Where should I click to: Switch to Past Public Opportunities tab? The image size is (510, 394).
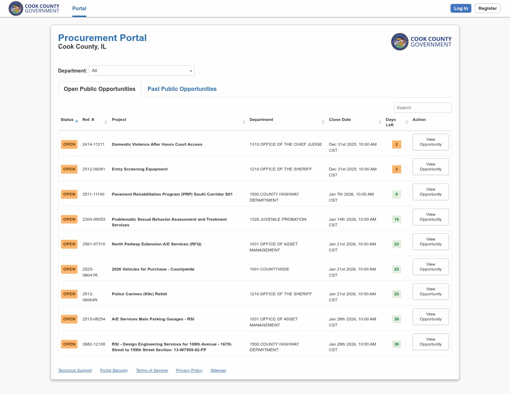[182, 89]
